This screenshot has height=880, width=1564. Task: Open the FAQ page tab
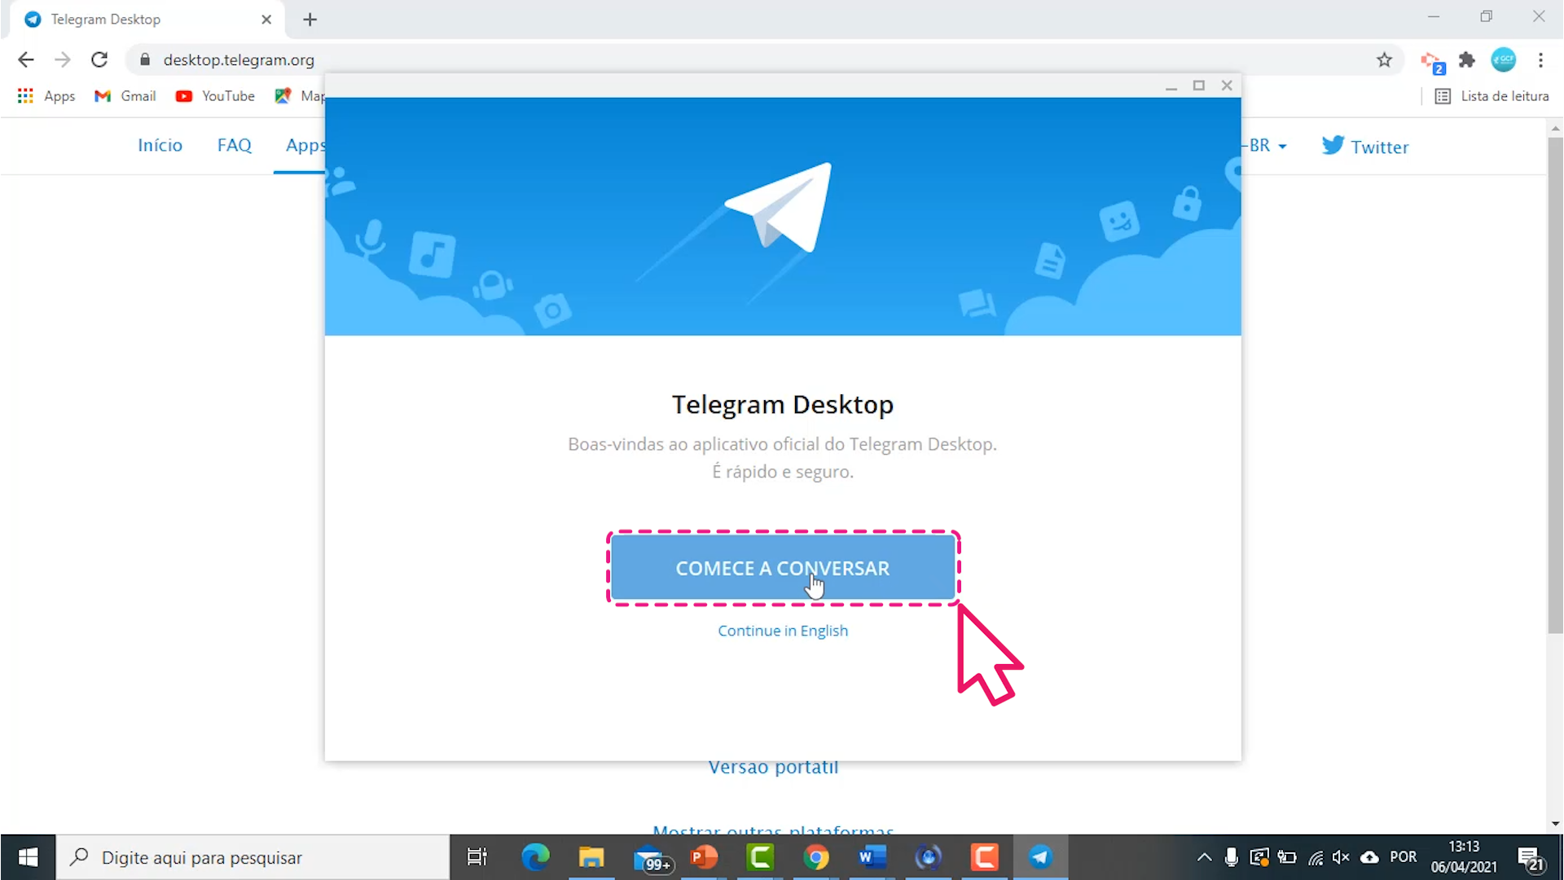pos(234,145)
